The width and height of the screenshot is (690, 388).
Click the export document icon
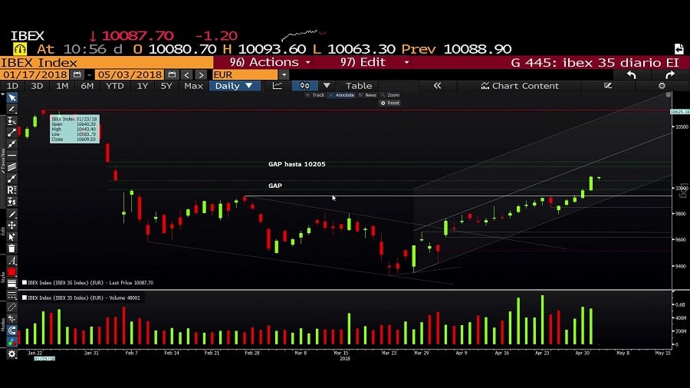[678, 49]
